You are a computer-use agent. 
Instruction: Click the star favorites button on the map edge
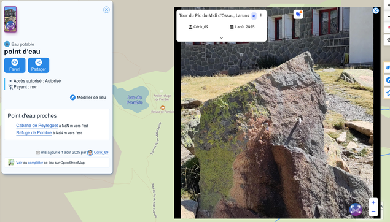(388, 93)
